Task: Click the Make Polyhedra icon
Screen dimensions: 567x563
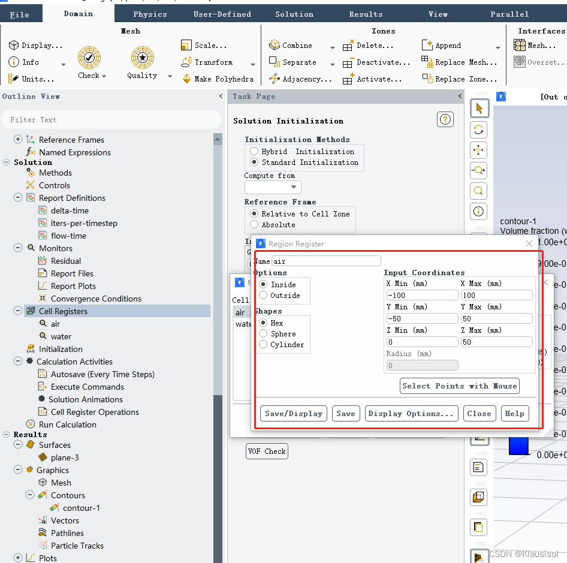Action: point(186,79)
